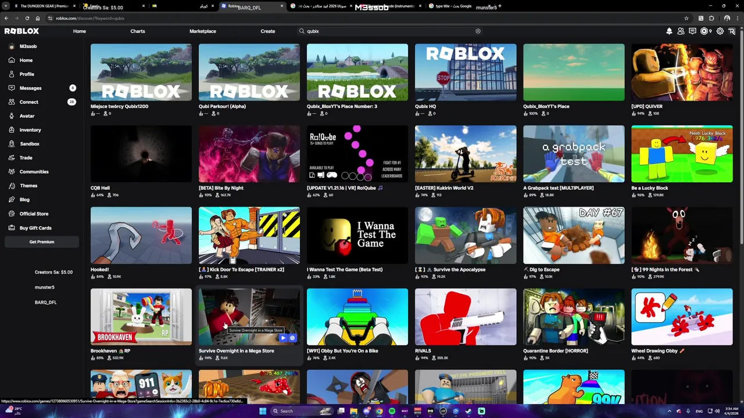Clear the search field with X icon
Viewport: 744px width, 418px height.
pos(478,31)
